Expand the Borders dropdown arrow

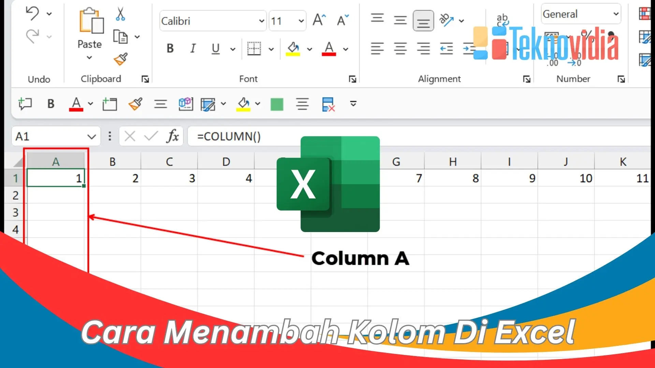(x=271, y=49)
